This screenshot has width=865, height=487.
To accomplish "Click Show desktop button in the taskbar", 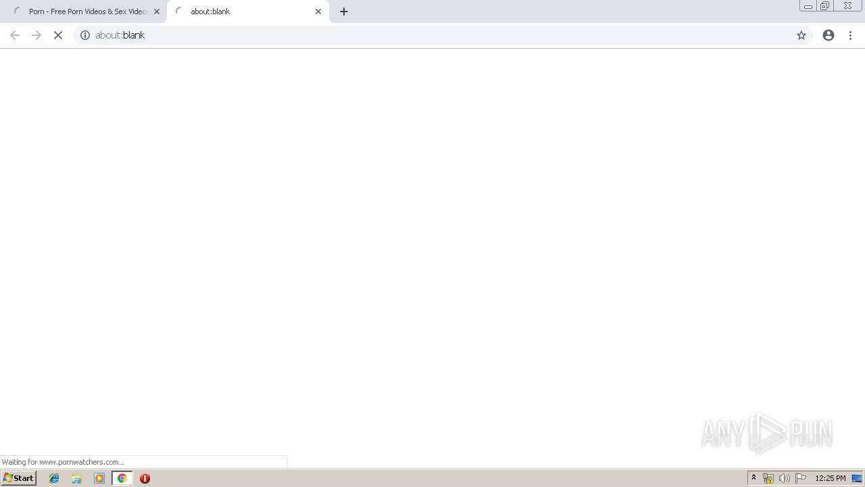I will (858, 478).
